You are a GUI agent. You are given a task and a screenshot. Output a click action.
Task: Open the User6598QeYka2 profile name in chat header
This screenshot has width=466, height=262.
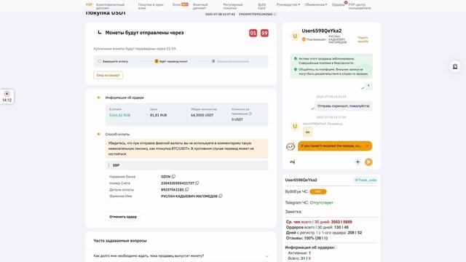pos(322,31)
